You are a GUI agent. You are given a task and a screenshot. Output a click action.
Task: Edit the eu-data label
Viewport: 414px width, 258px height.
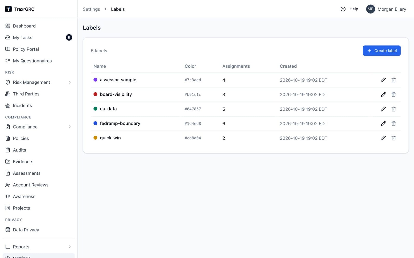[383, 109]
